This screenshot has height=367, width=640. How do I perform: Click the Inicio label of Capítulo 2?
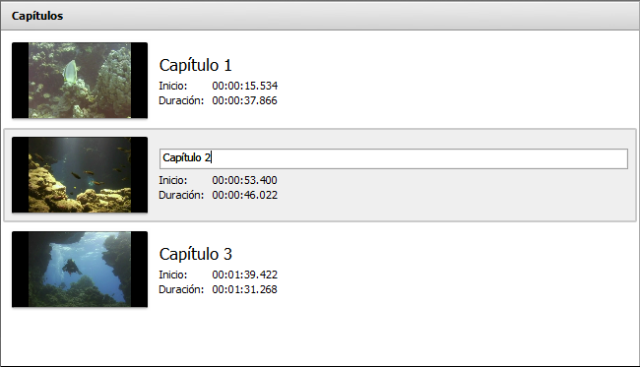click(x=173, y=180)
